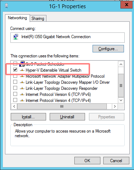Click Intel(R) I350 Gigabit Network Connection field
Image resolution: width=134 pixels, height=170 pixels.
[68, 37]
